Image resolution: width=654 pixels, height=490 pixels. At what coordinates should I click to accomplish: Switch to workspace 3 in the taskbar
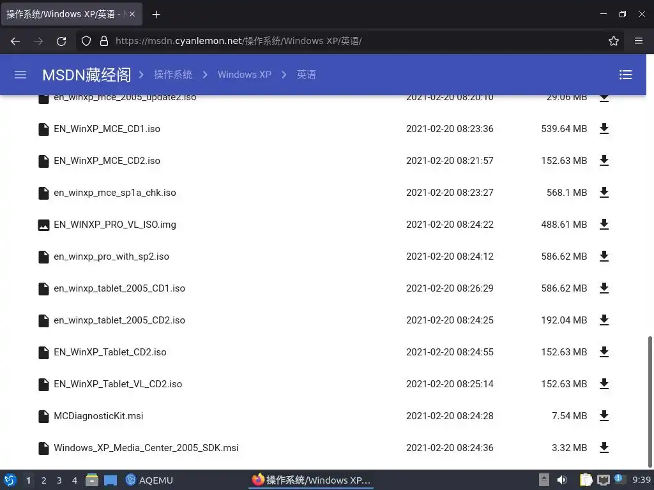(x=59, y=480)
